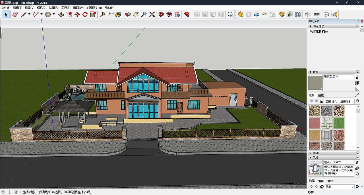Switch to materials 编辑 tab
This screenshot has width=364, height=195.
321,95
